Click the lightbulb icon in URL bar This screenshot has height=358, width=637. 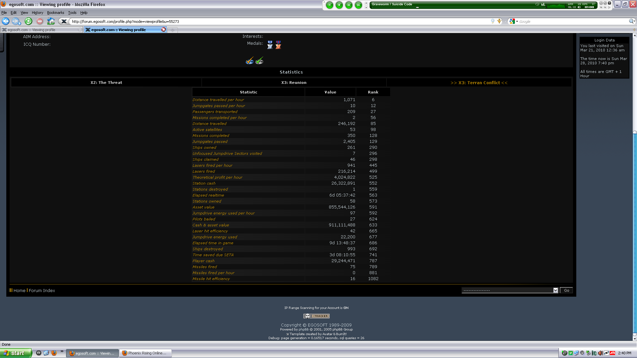[493, 22]
